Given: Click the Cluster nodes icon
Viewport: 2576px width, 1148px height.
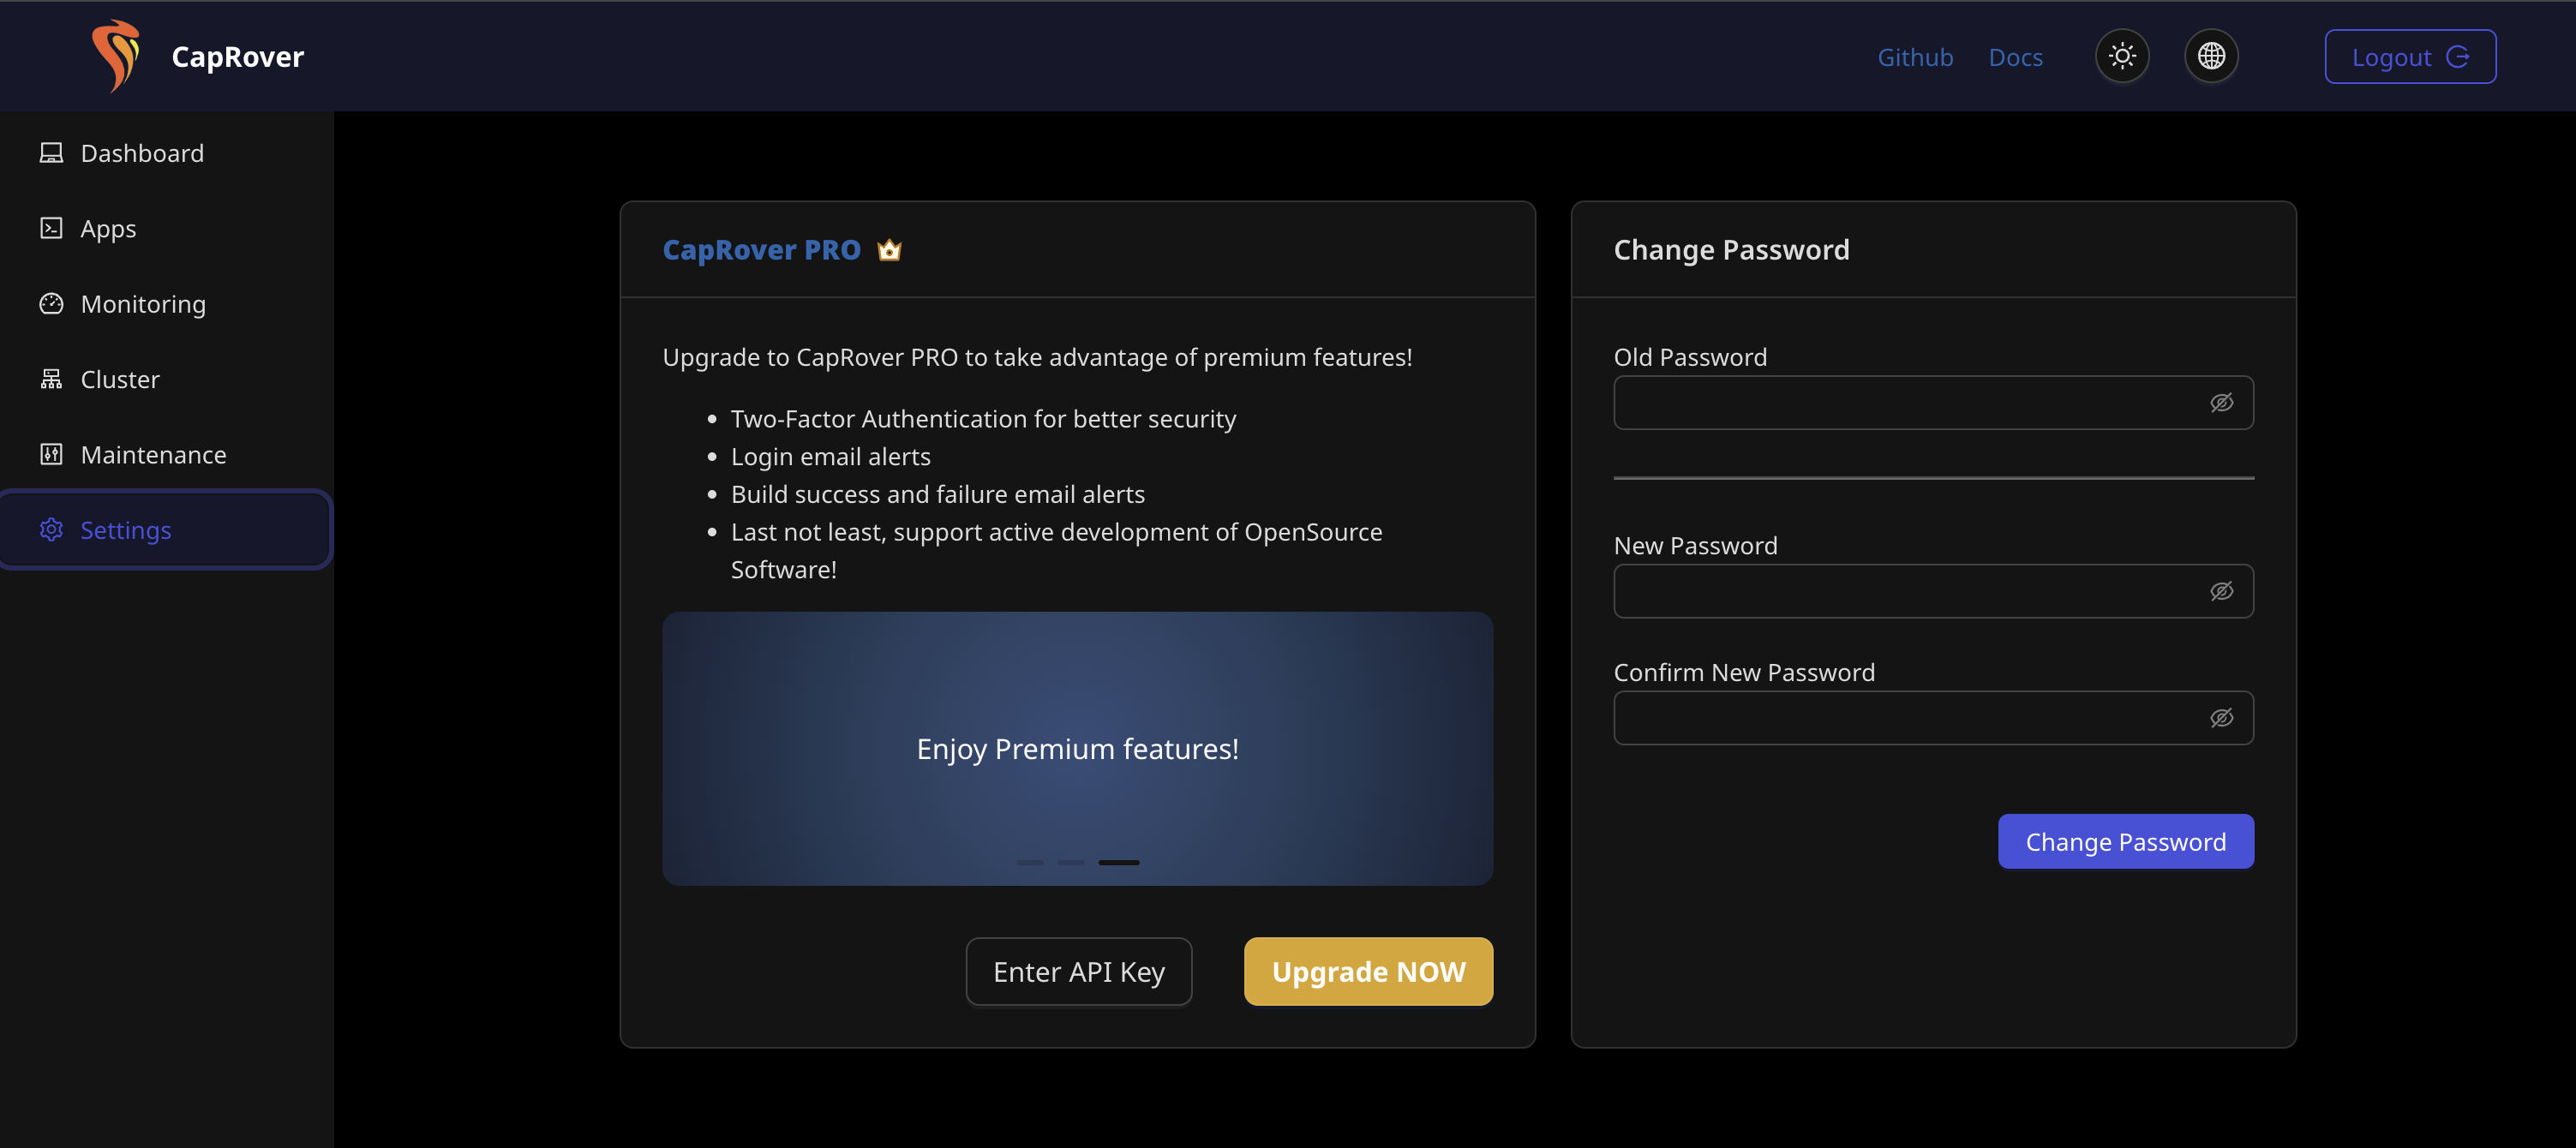Looking at the screenshot, I should (x=51, y=379).
